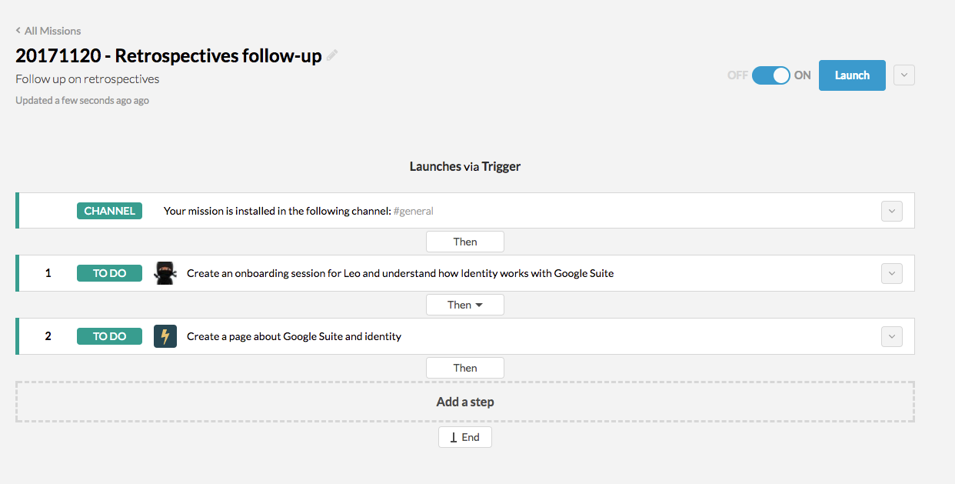This screenshot has width=955, height=484.
Task: Click the 'Follow up on retrospectives' description text
Action: [88, 78]
